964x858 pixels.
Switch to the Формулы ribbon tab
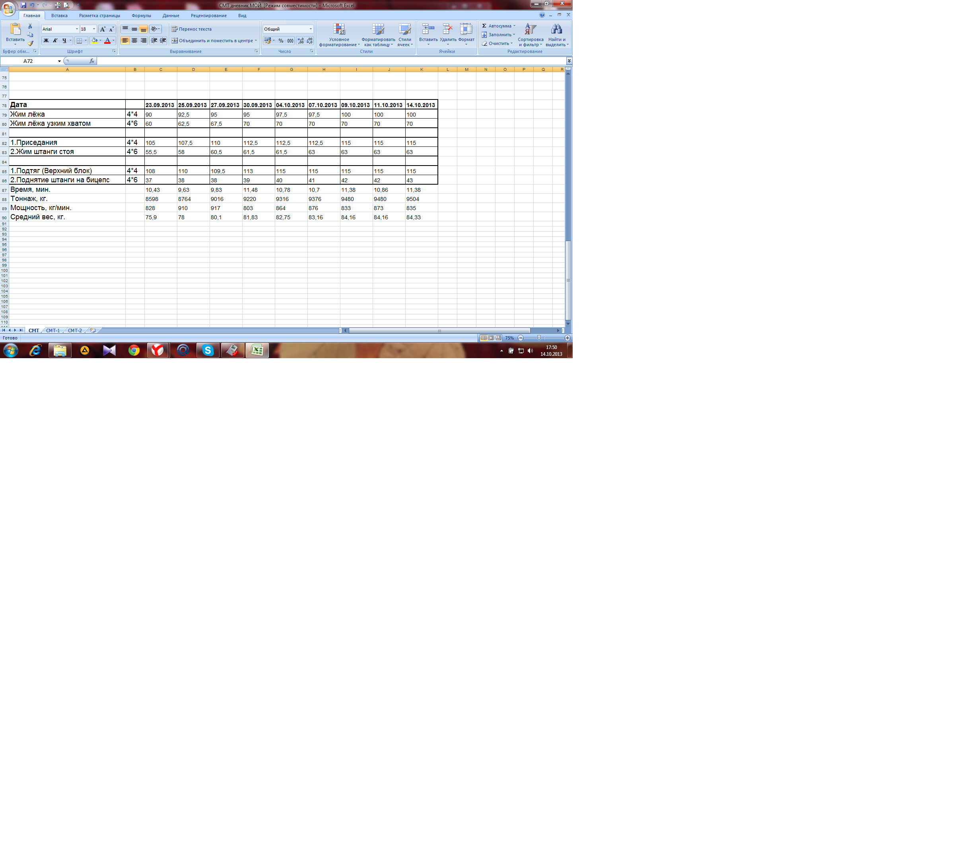pyautogui.click(x=141, y=16)
